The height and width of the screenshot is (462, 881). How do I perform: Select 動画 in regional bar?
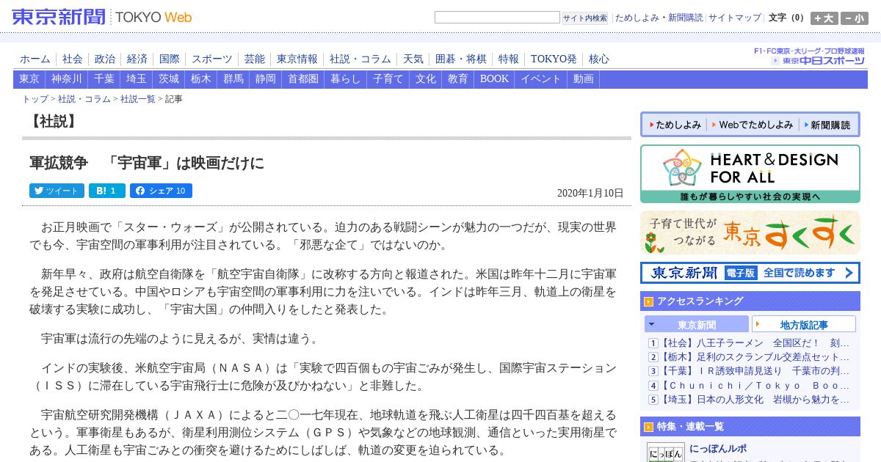click(x=584, y=79)
